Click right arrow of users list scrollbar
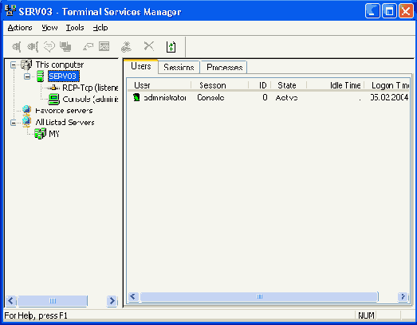This screenshot has width=417, height=325. [403, 296]
